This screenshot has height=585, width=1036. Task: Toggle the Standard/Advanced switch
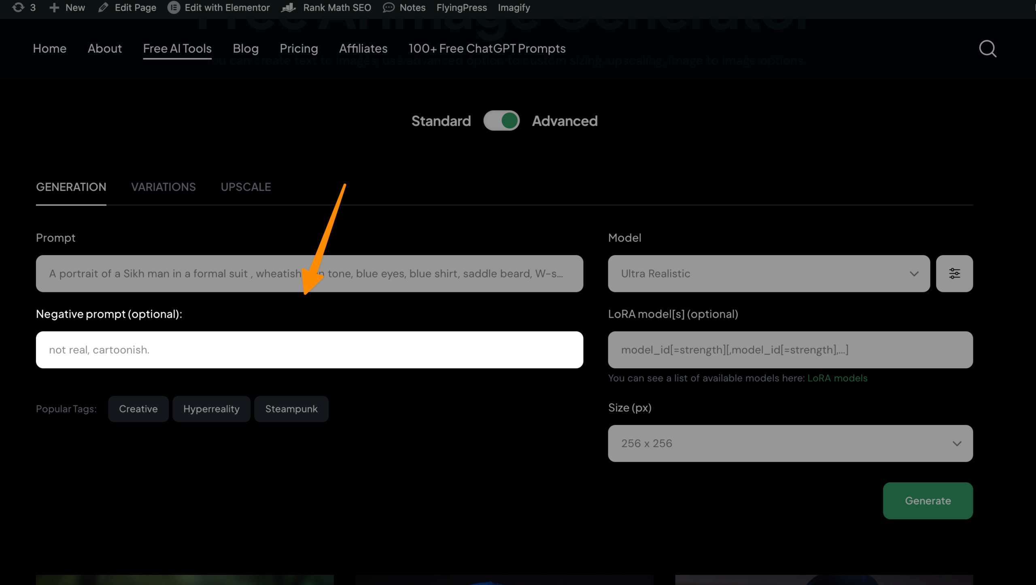(501, 120)
